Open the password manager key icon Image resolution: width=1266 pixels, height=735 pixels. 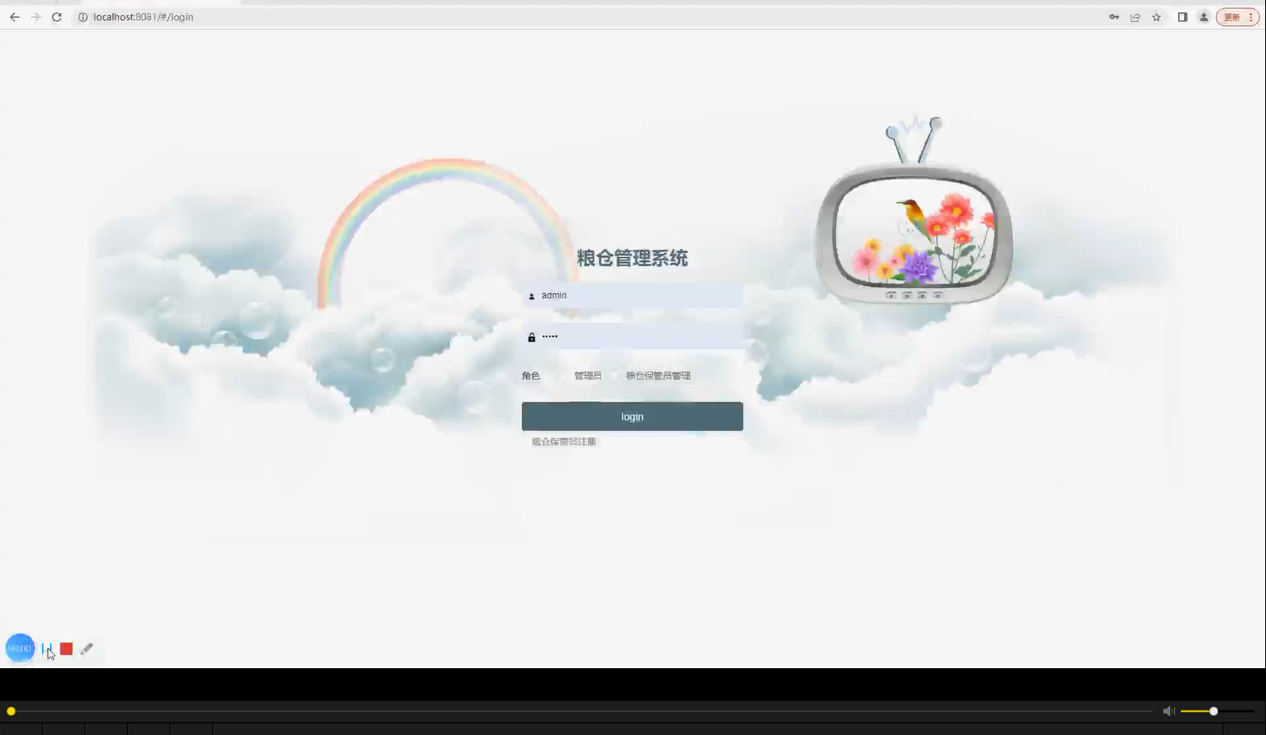tap(1114, 17)
